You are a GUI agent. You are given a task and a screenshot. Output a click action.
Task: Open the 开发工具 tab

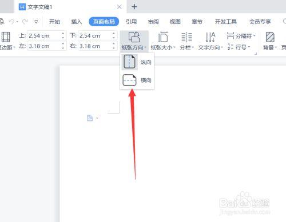coord(226,22)
